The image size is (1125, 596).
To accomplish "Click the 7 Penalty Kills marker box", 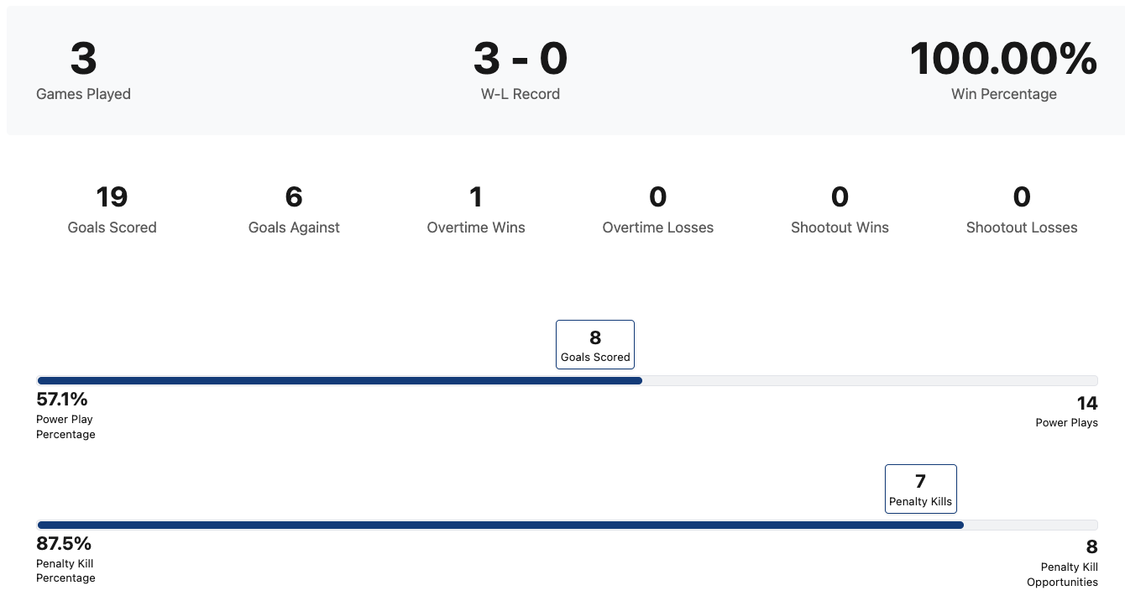I will 921,489.
